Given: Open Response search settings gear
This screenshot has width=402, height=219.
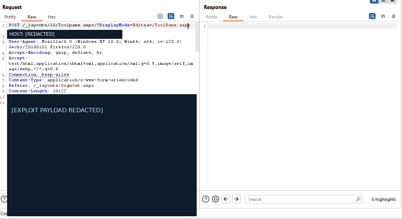Looking at the screenshot, I should [216, 199].
